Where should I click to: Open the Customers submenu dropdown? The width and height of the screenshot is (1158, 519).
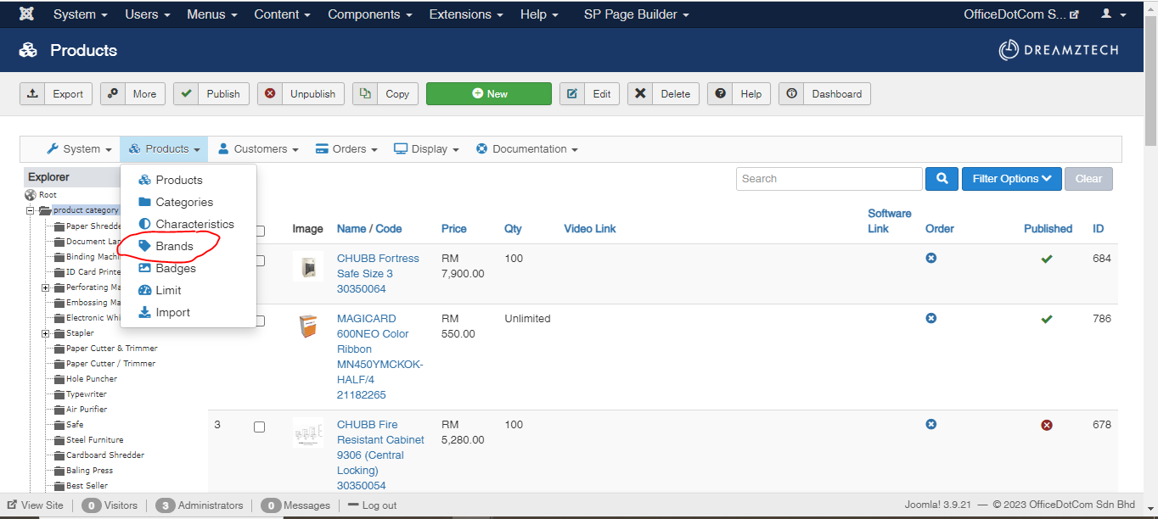(x=258, y=149)
